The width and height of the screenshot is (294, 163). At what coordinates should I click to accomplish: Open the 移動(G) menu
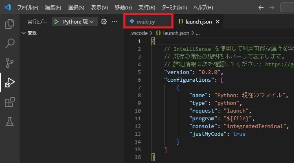(123, 8)
